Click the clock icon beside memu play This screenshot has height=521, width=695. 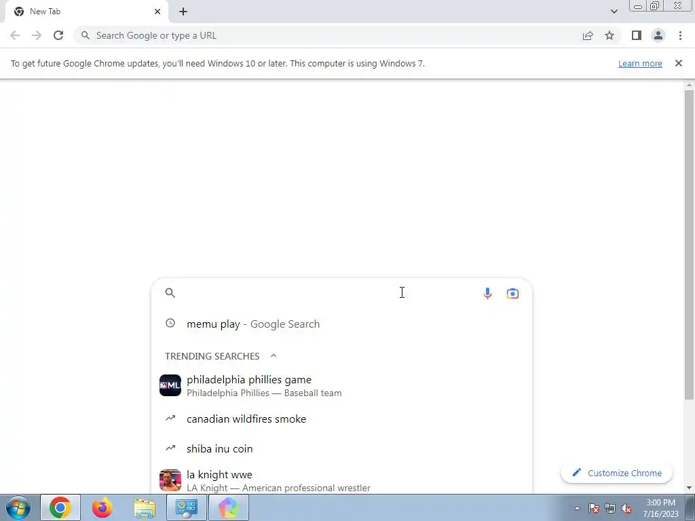coord(170,323)
